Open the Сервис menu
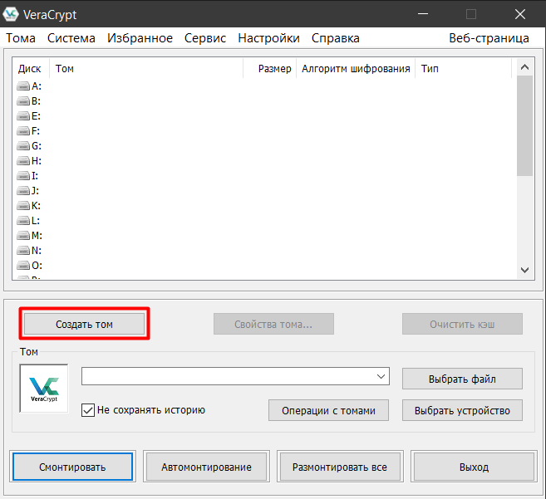Screen dimensions: 546x499 pyautogui.click(x=205, y=38)
